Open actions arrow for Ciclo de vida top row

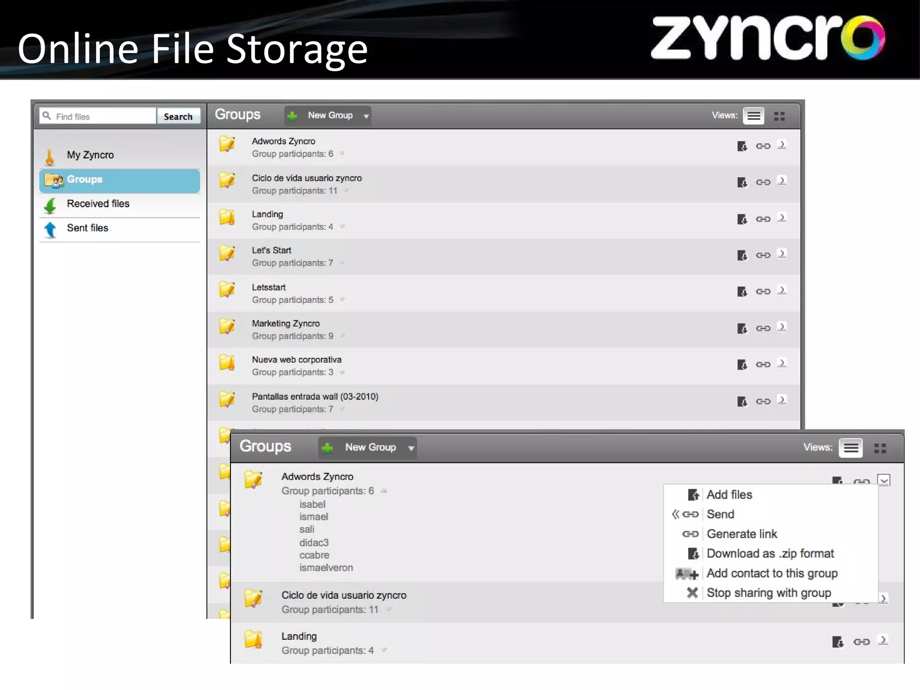point(782,181)
